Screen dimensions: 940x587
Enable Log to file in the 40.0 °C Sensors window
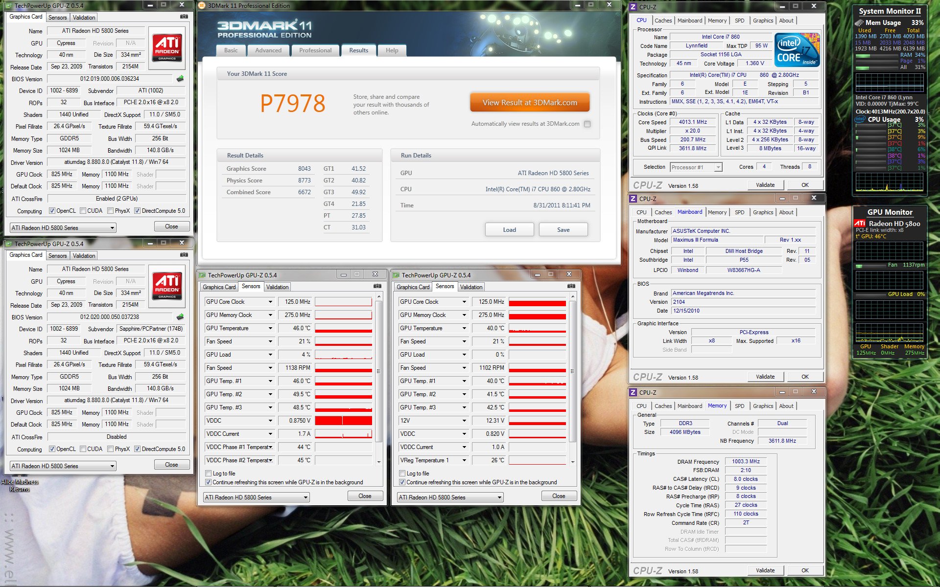(402, 474)
